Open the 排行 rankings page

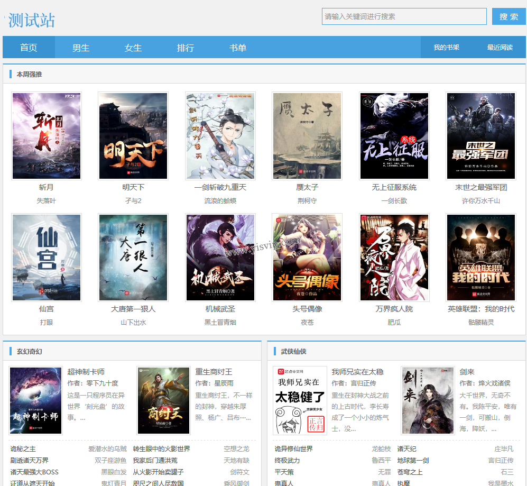[186, 48]
